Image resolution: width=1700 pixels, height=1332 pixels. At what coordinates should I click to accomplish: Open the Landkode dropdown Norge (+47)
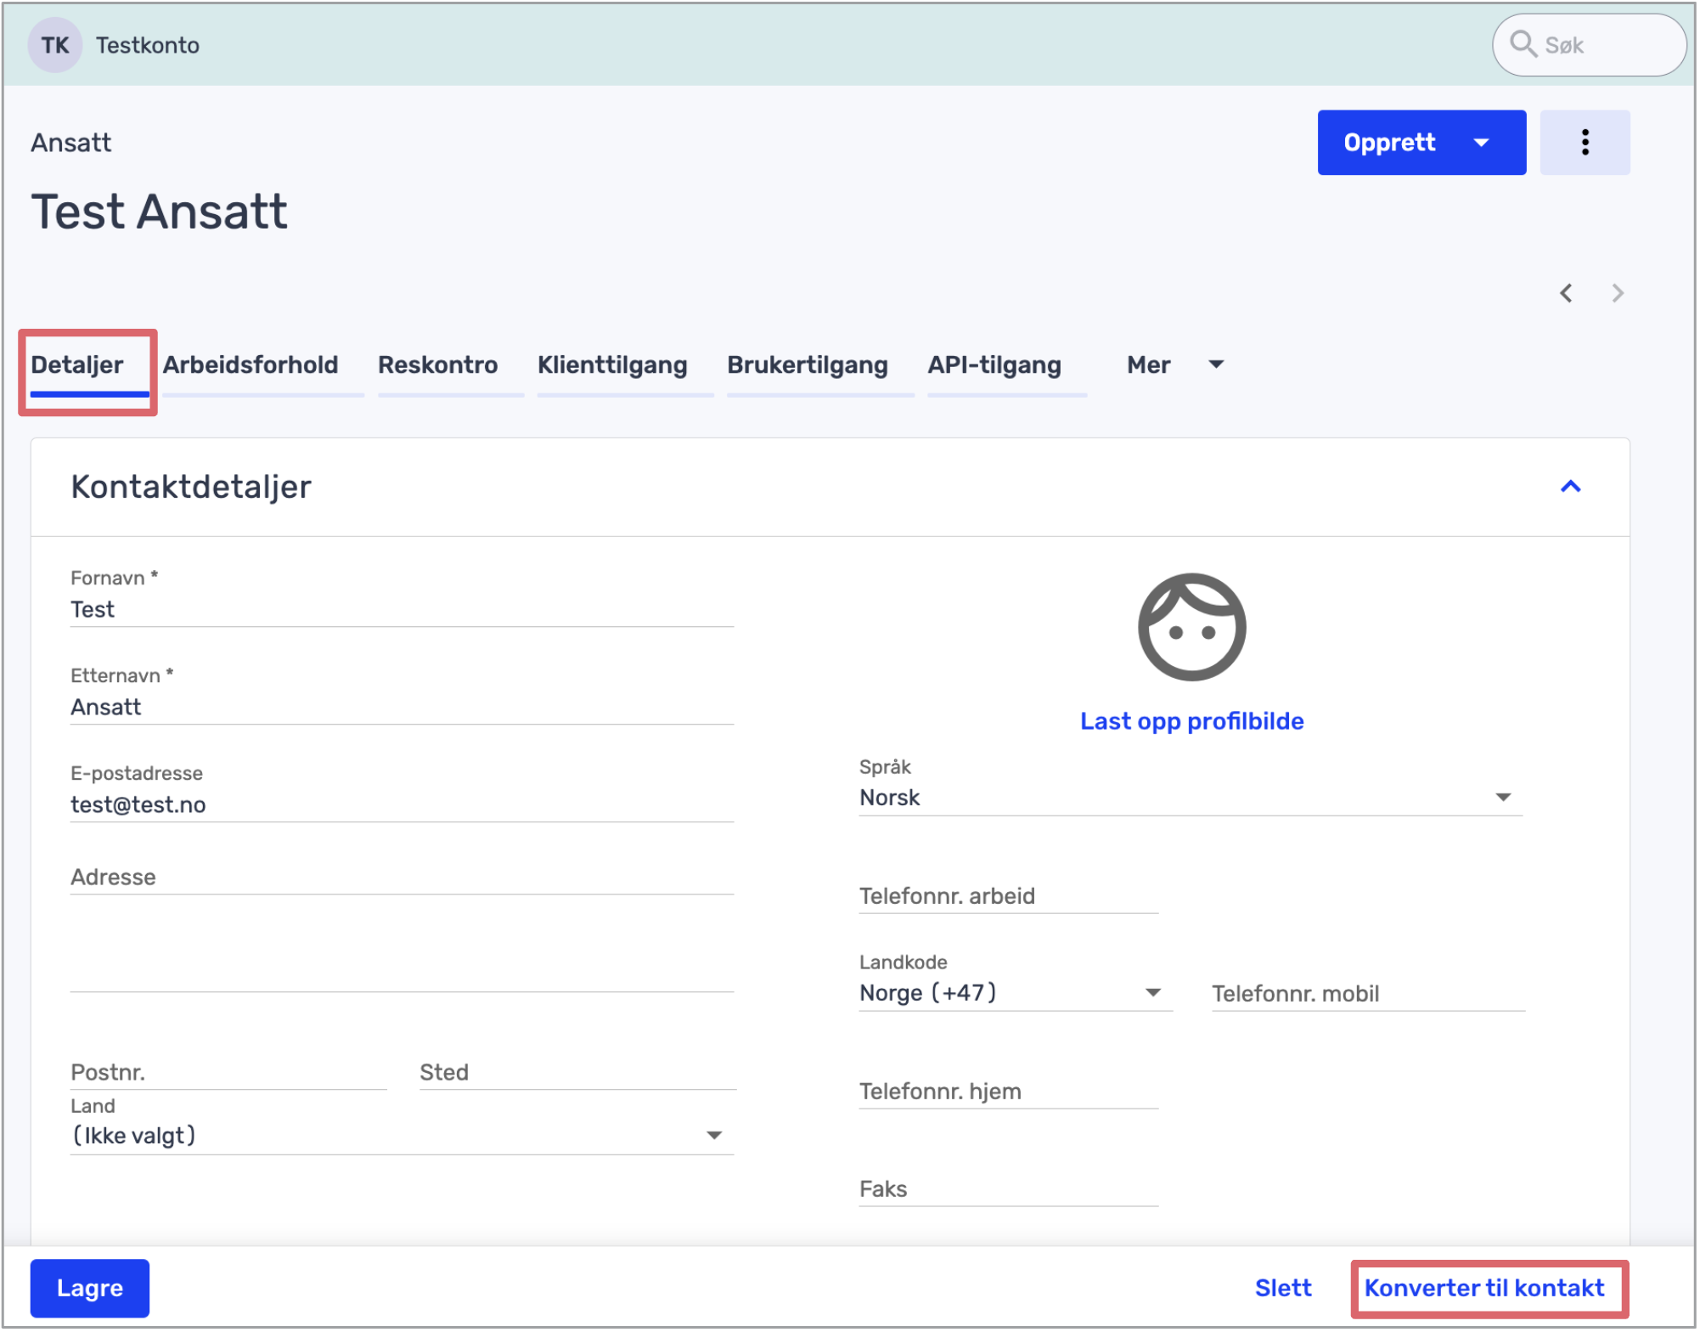1015,993
